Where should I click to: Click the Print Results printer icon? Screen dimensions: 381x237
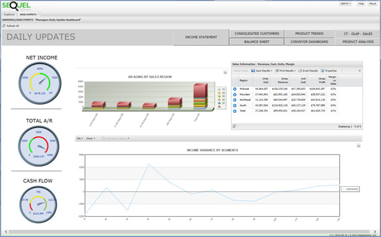point(277,70)
